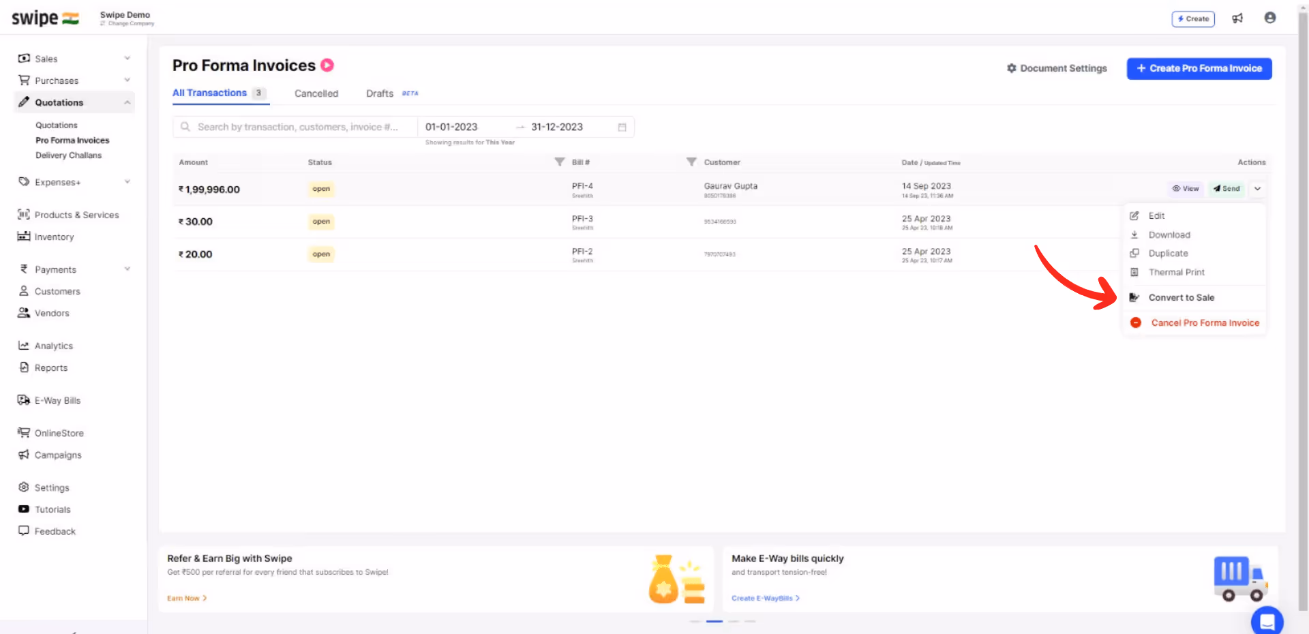Open Pro Forma Invoices sub-item
The image size is (1309, 634).
click(x=72, y=140)
